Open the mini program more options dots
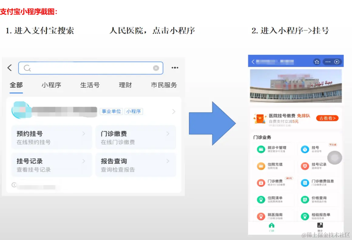 point(328,62)
